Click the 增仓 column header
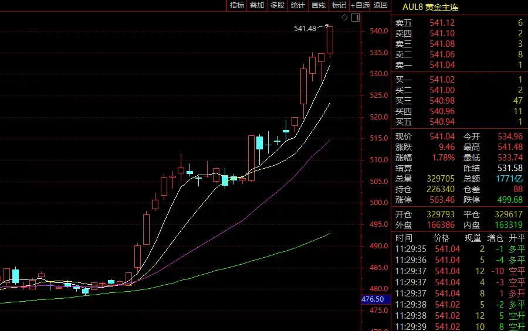 [495, 238]
